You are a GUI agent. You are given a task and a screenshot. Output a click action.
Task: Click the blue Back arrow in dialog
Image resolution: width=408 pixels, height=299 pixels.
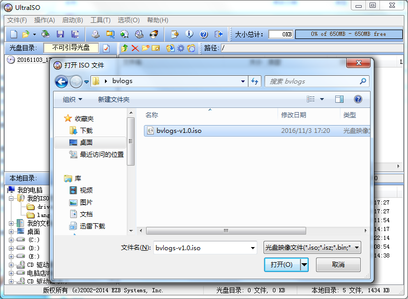pos(62,81)
